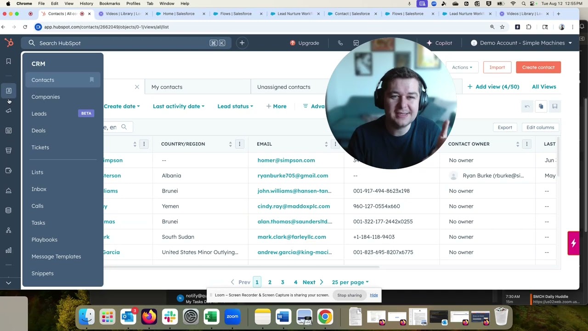Go to page 4 of contacts
Image resolution: width=588 pixels, height=331 pixels.
click(295, 282)
